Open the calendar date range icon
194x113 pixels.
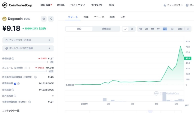(x=172, y=29)
